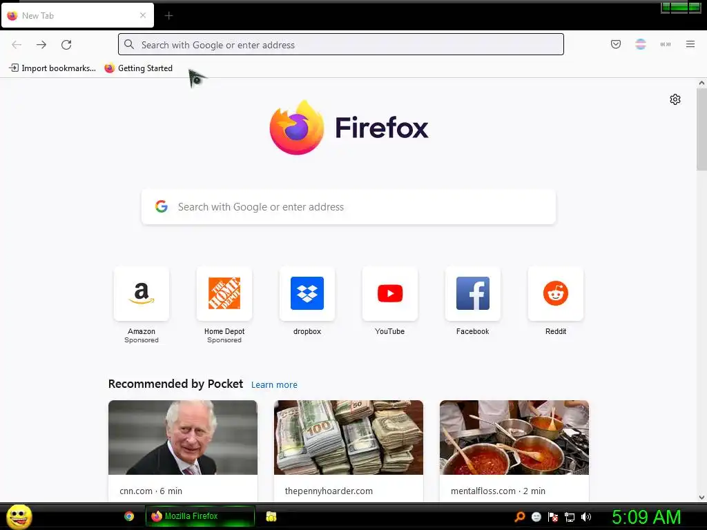Click the toolbar extension icon left of the menu

click(666, 44)
